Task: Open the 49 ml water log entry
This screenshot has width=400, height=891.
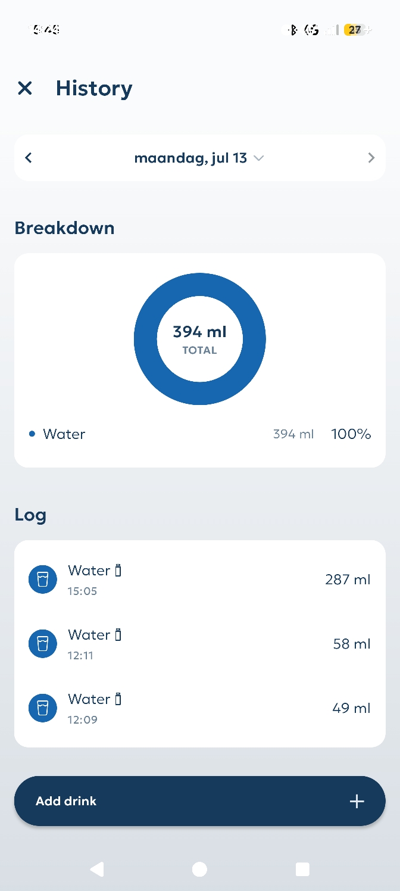Action: (x=200, y=708)
